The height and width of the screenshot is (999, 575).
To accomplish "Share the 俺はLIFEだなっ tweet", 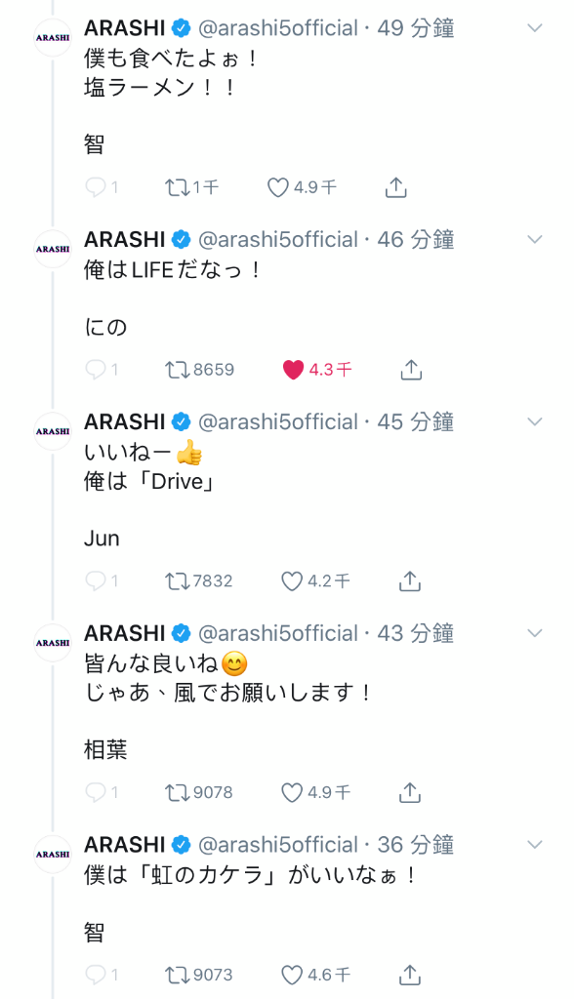I will pos(411,370).
